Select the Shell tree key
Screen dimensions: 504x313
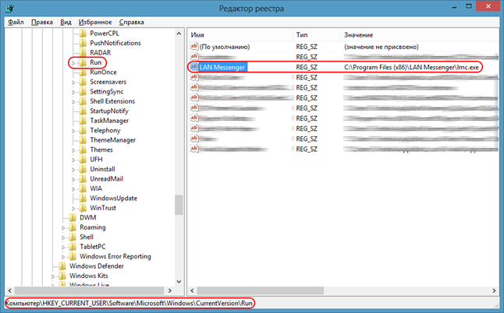click(87, 237)
